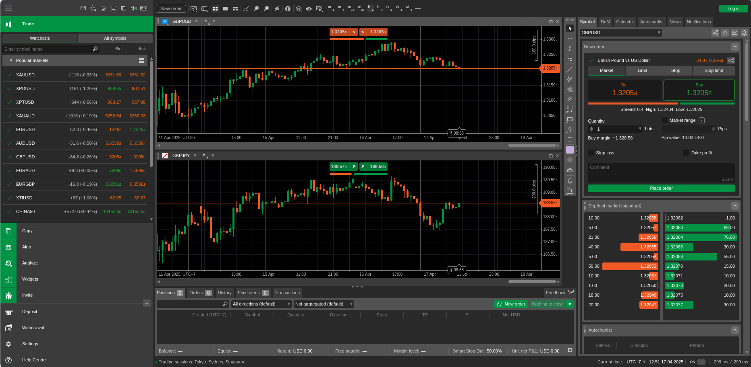
Task: Open the hamburger main menu
Action: [x=8, y=8]
